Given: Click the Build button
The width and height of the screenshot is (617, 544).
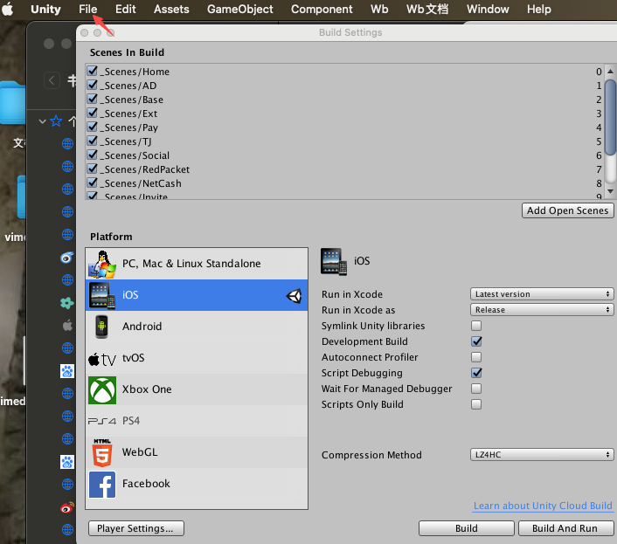Looking at the screenshot, I should [467, 528].
